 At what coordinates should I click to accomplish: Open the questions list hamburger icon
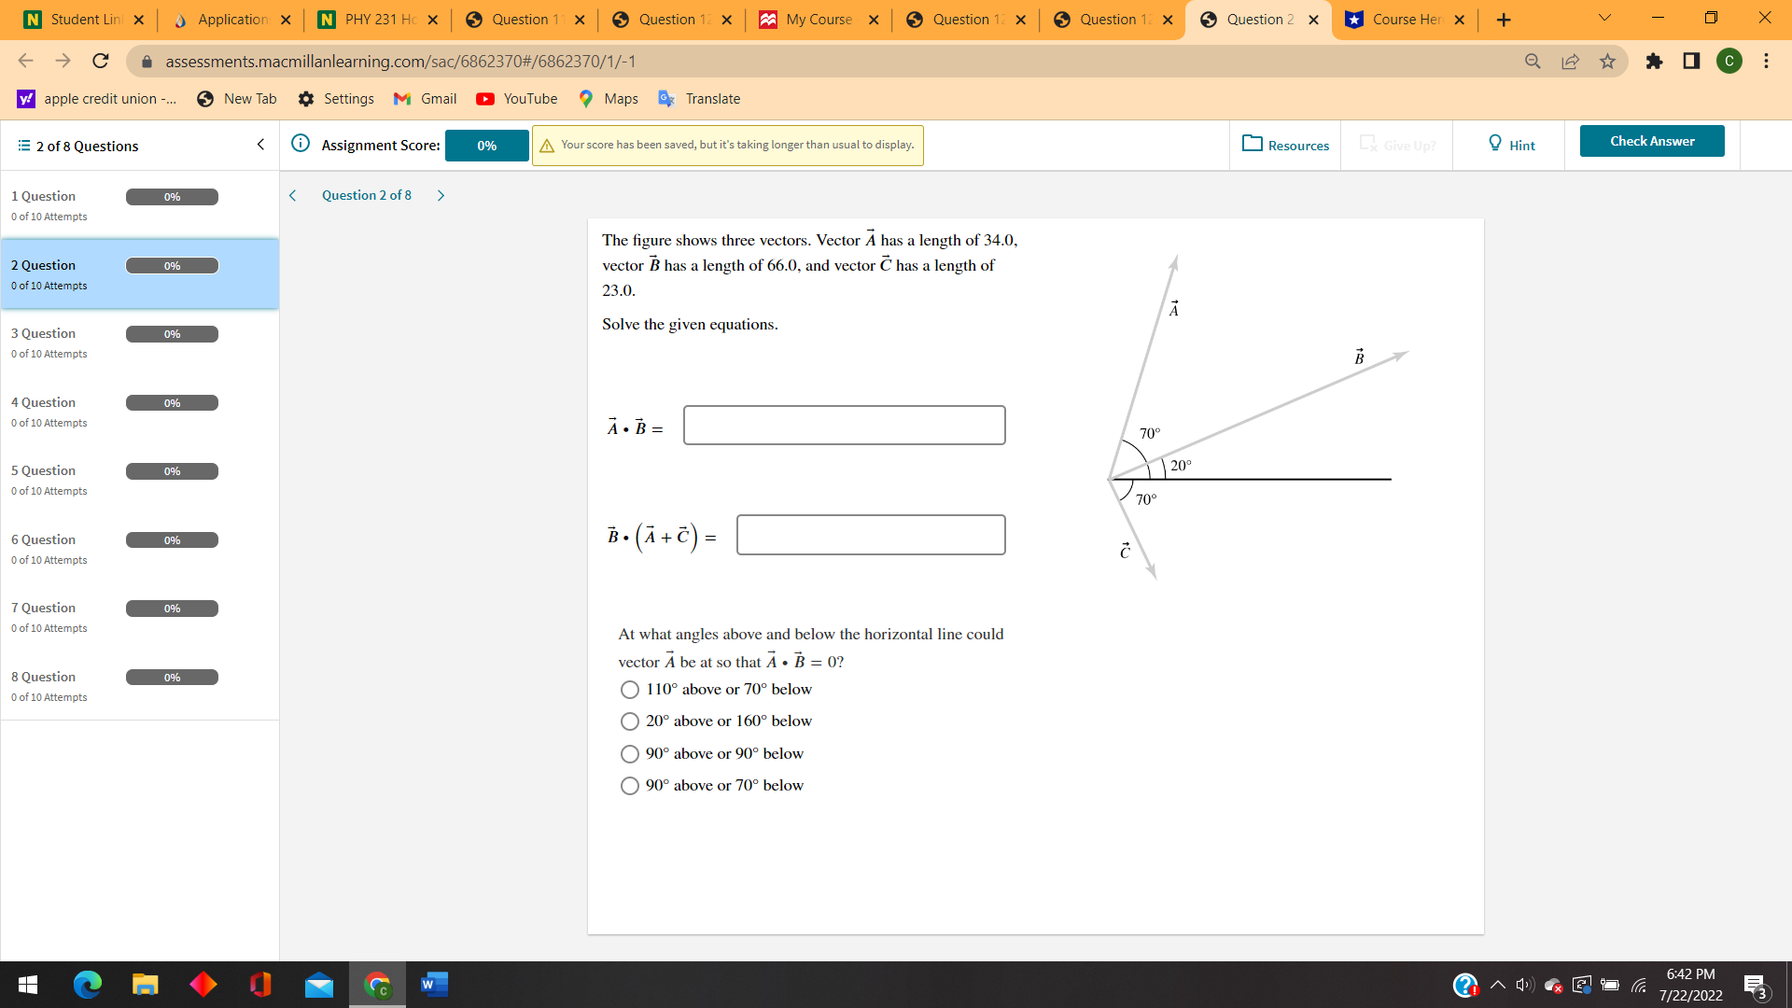22,146
